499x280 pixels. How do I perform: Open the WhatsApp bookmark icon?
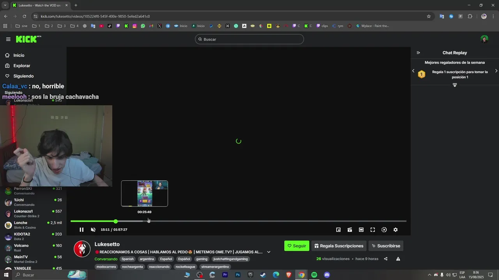(x=143, y=26)
